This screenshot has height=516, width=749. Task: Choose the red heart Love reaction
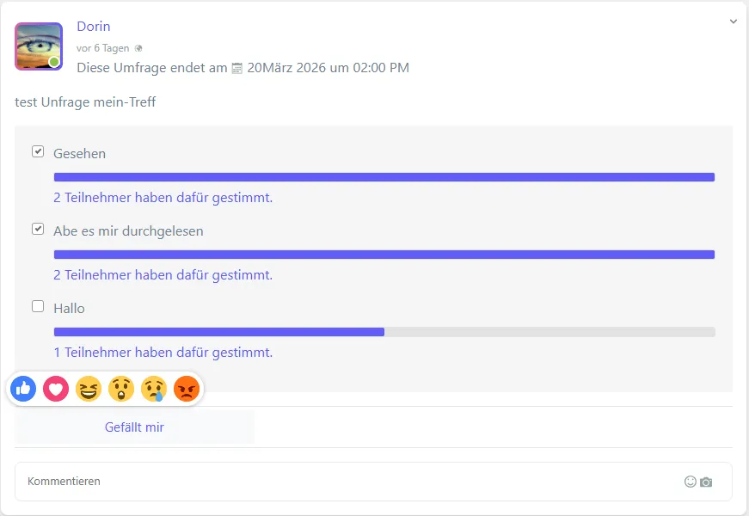[x=56, y=389]
